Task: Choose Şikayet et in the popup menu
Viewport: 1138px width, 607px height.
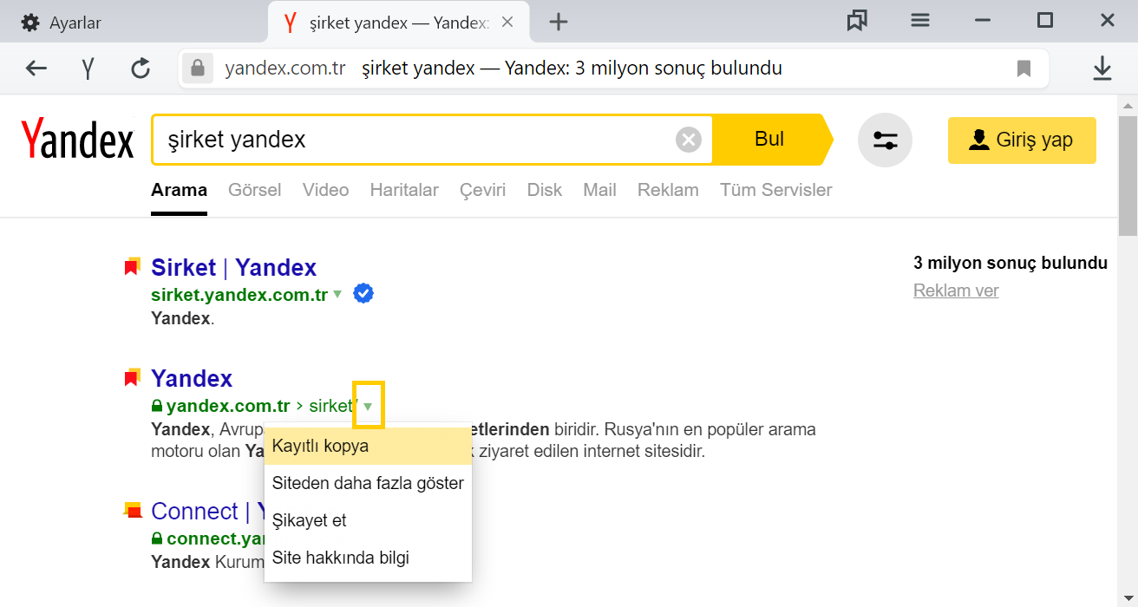Action: pos(368,520)
